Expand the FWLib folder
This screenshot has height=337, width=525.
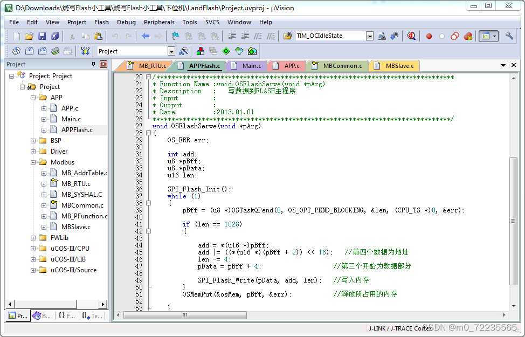click(x=33, y=238)
